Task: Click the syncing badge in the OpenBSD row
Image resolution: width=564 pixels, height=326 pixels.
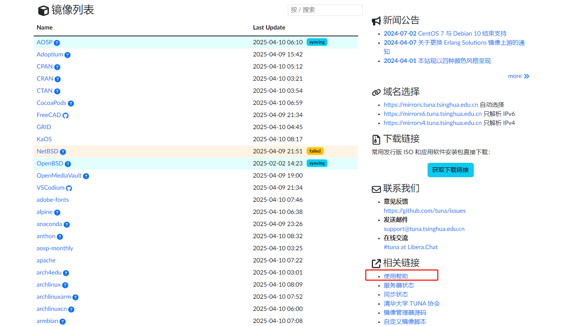Action: click(x=317, y=163)
